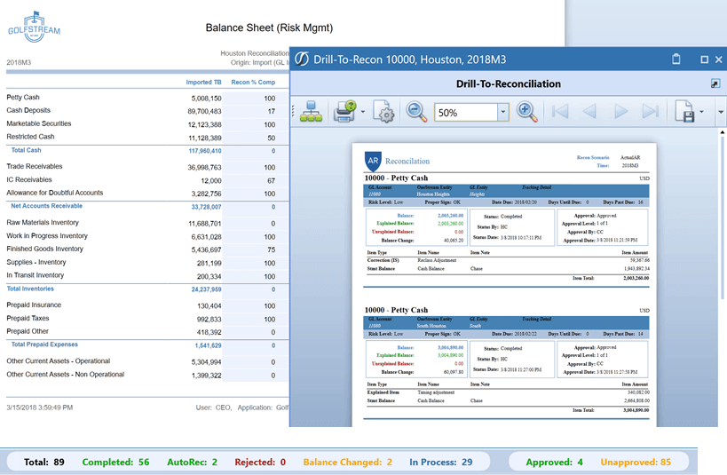The image size is (727, 475).
Task: Zoom out with the magnifier minus icon
Action: point(416,112)
